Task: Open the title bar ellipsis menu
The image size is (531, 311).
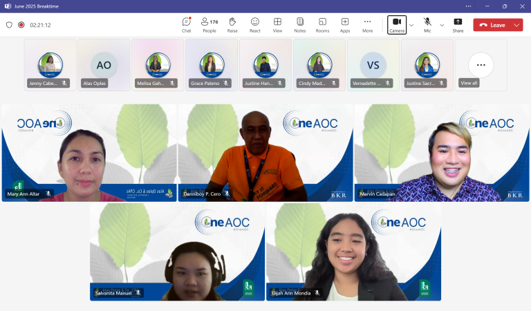Action: tap(469, 6)
